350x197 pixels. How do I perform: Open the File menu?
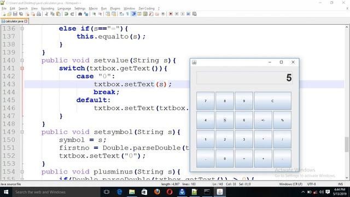tap(4, 9)
